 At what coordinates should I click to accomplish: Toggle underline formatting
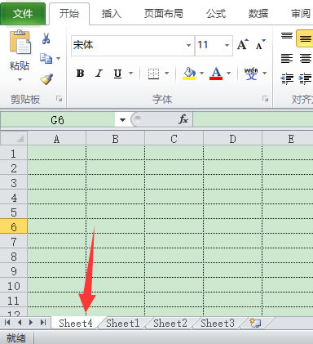click(x=117, y=74)
